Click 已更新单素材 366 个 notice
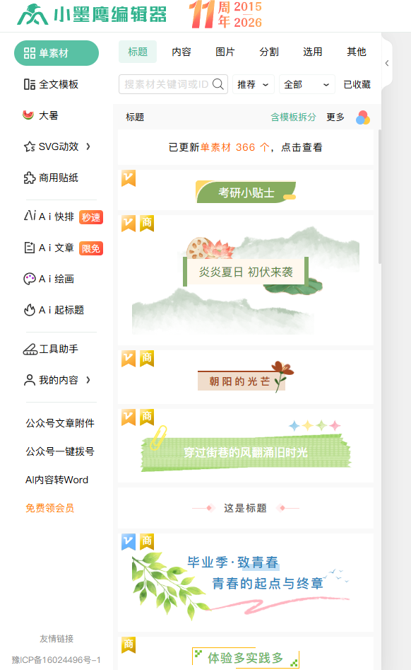The image size is (411, 670). 246,147
